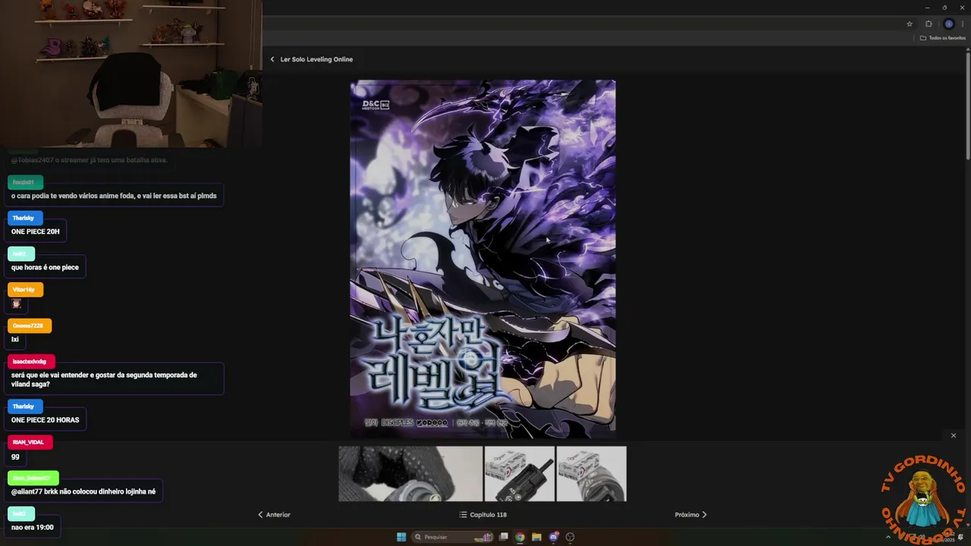Viewport: 971px width, 546px height.
Task: Click the username badge Gnomo7228 in chat
Action: pos(28,325)
